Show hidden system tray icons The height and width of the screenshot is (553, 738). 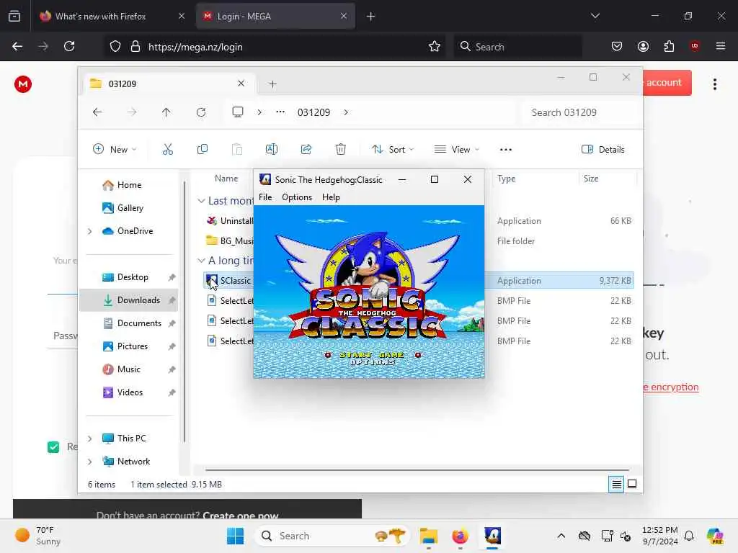[561, 536]
